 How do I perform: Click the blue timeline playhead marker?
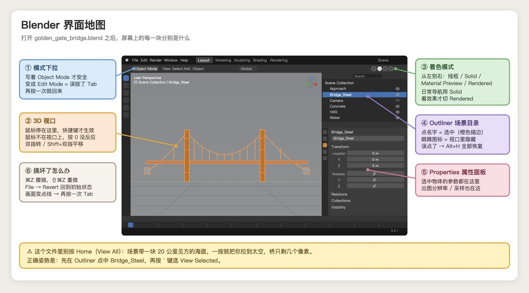click(x=130, y=225)
